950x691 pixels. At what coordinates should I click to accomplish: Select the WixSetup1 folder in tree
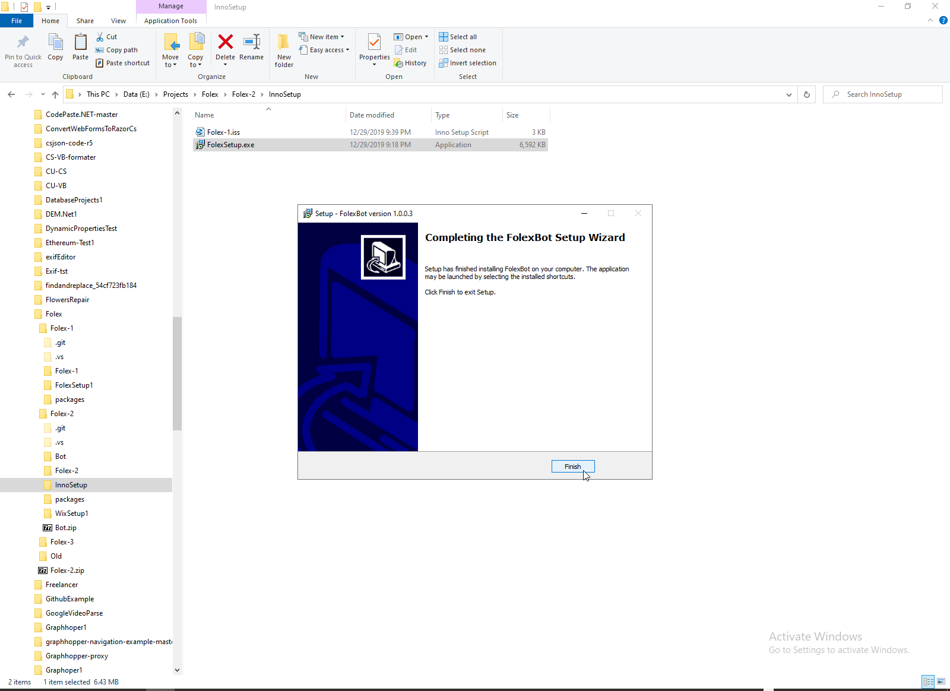[72, 514]
